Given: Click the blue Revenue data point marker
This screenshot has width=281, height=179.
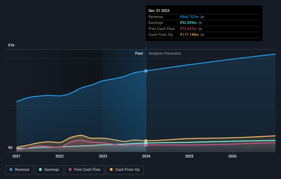Looking at the screenshot, I should pos(146,71).
